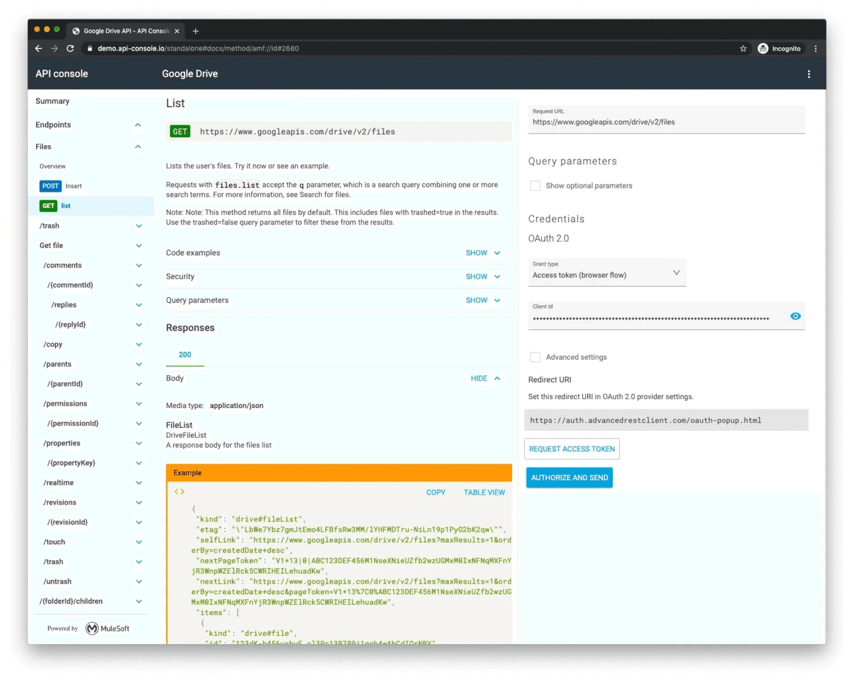This screenshot has width=854, height=681.
Task: Click the GET method URL line
Action: click(339, 132)
